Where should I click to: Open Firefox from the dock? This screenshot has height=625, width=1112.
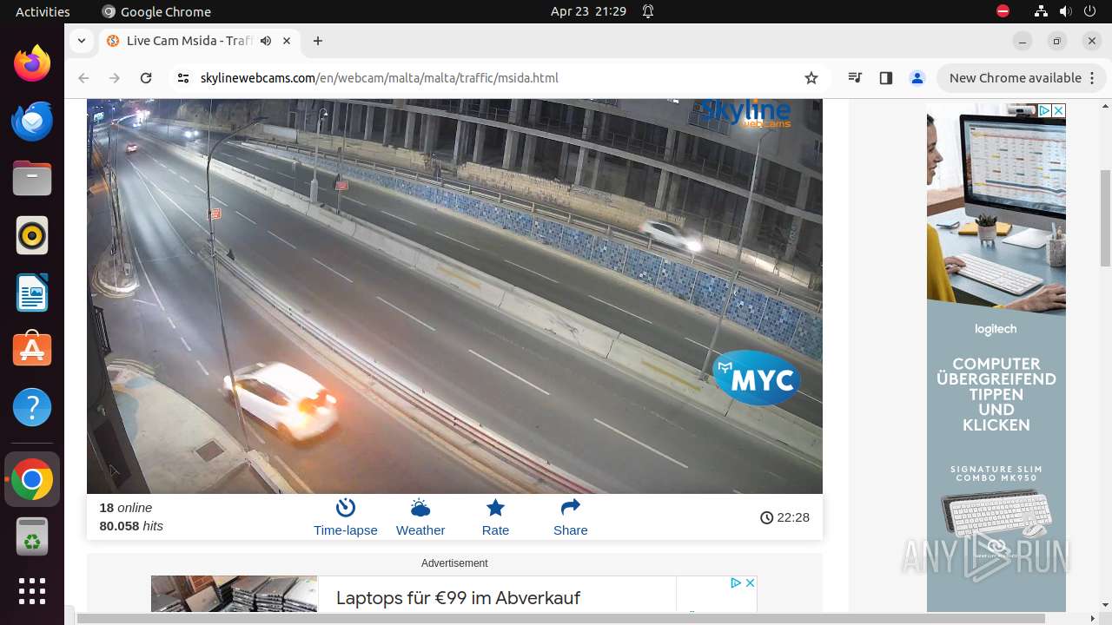pyautogui.click(x=32, y=63)
